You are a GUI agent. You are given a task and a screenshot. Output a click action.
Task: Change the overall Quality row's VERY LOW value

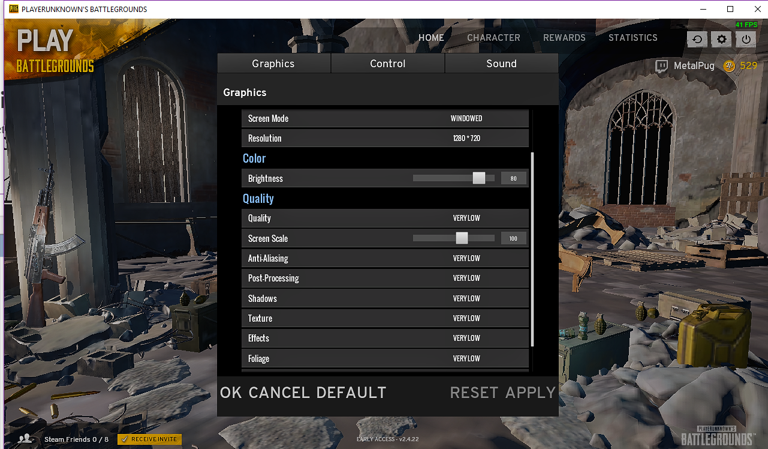(x=466, y=218)
